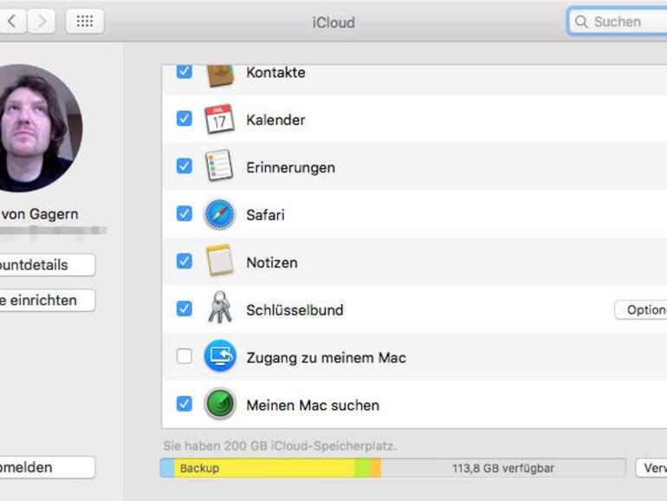
Task: Click the Safari compass icon
Action: [x=219, y=214]
